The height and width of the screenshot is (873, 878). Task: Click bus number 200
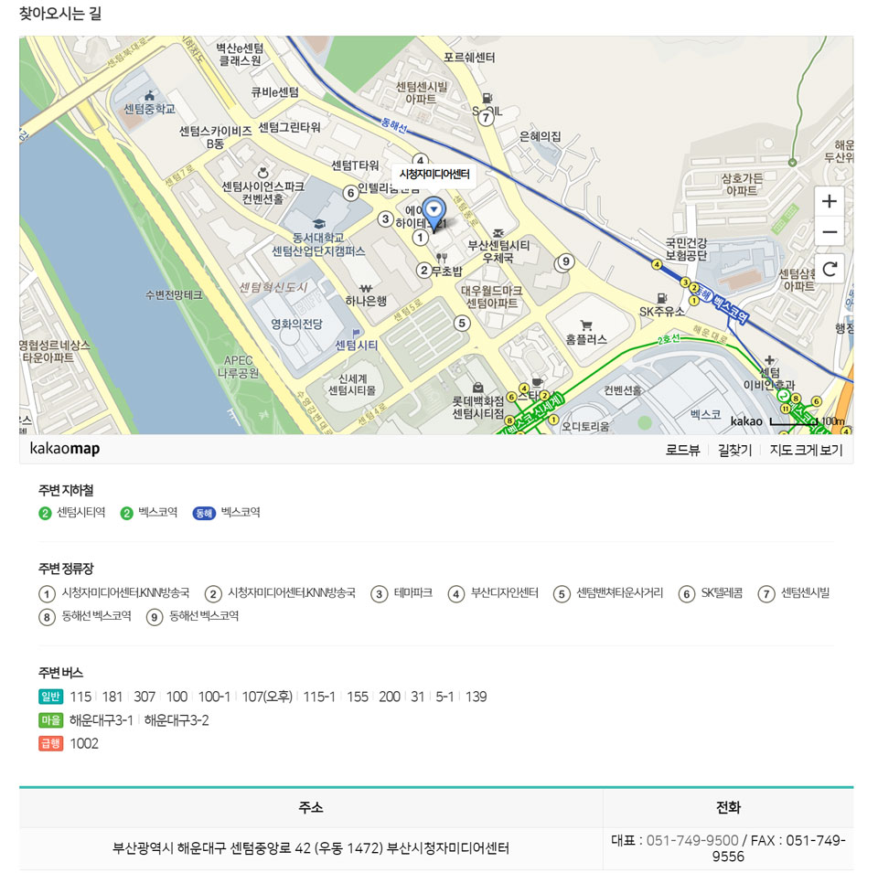(x=390, y=697)
